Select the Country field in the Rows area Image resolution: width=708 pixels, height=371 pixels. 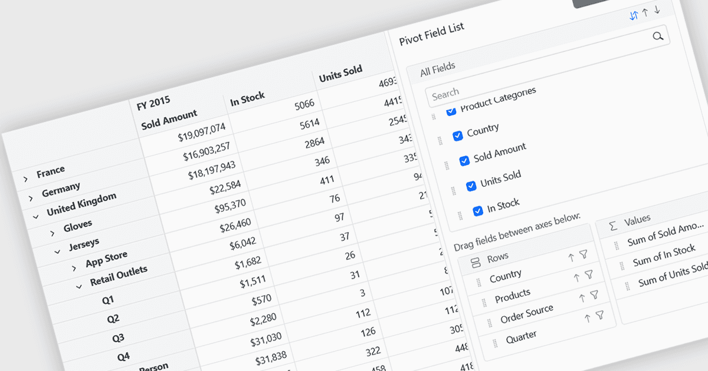pos(506,276)
